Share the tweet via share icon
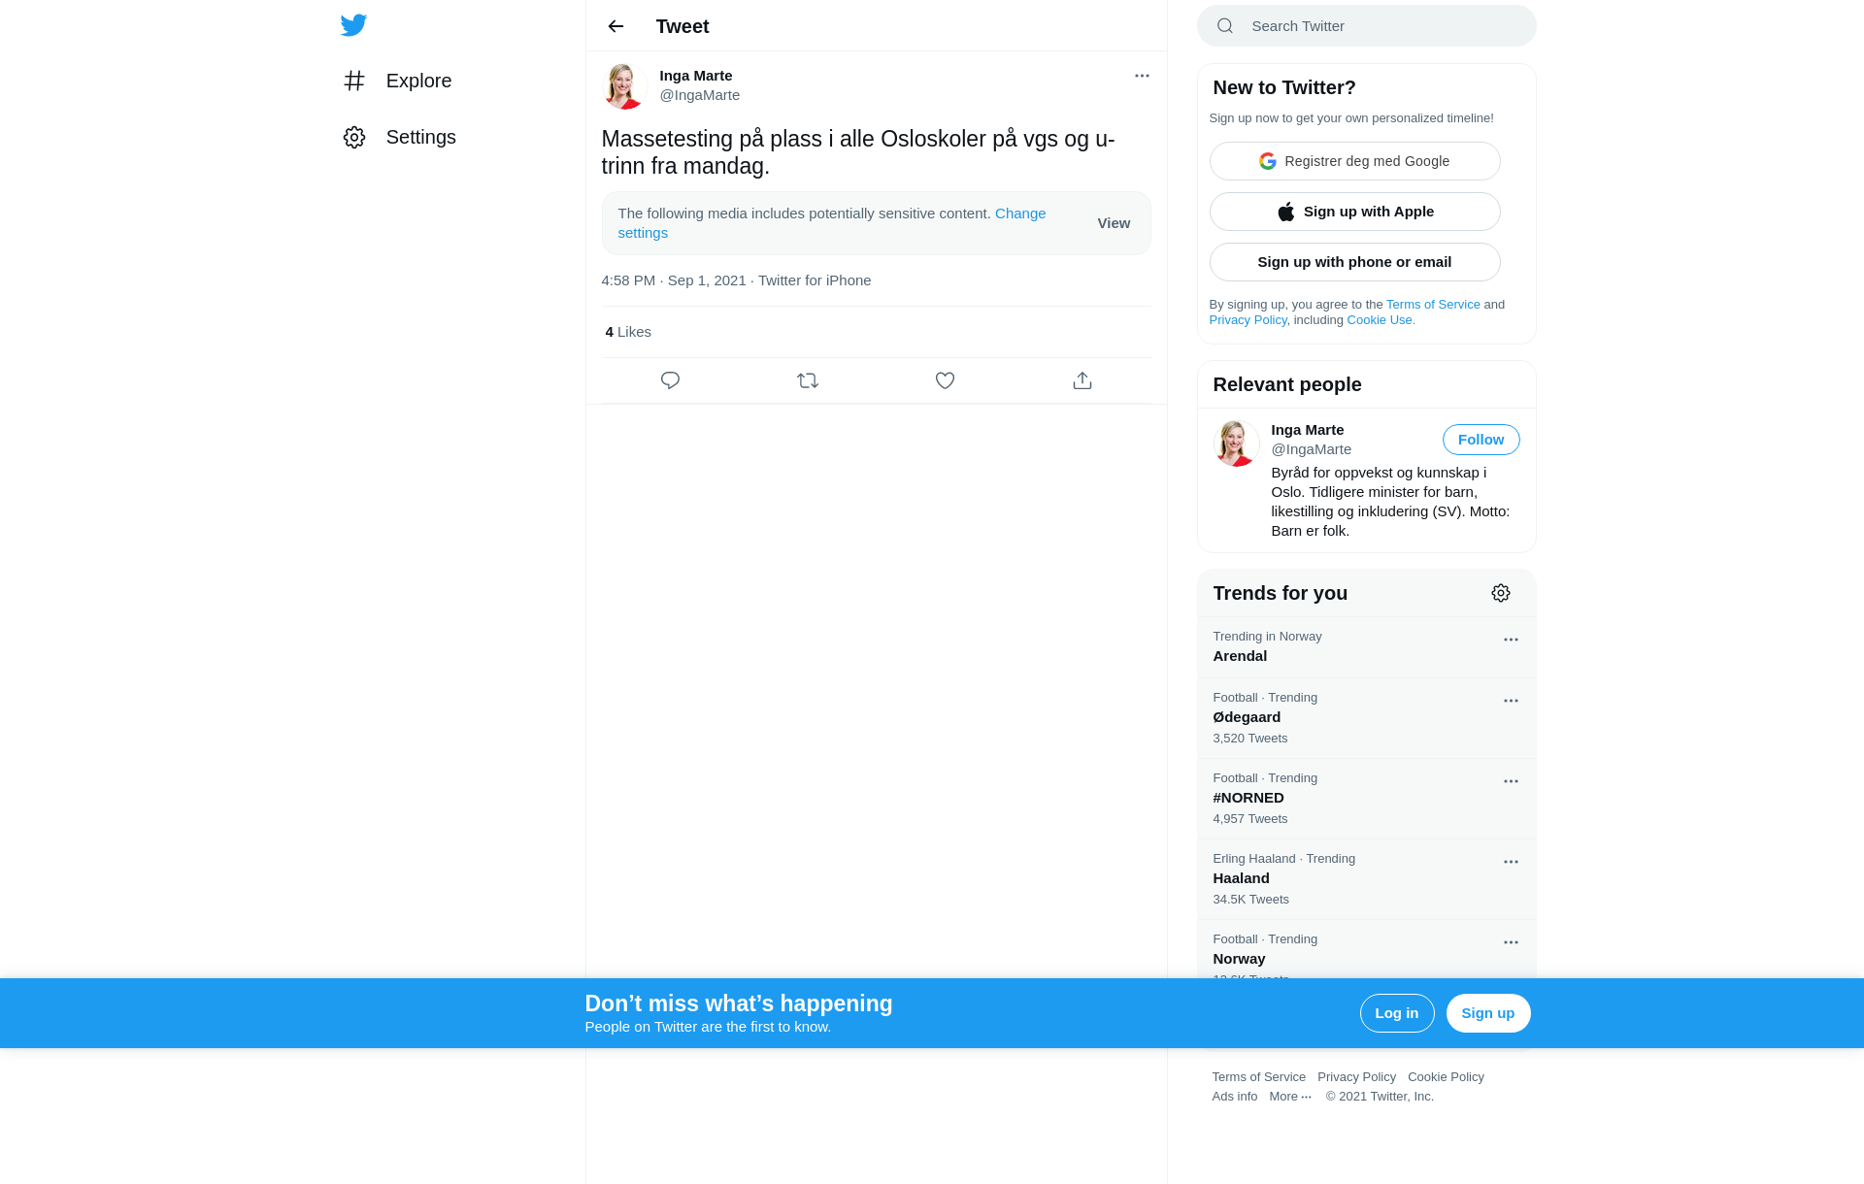Screen dimensions: 1864x1184 [x=1082, y=380]
